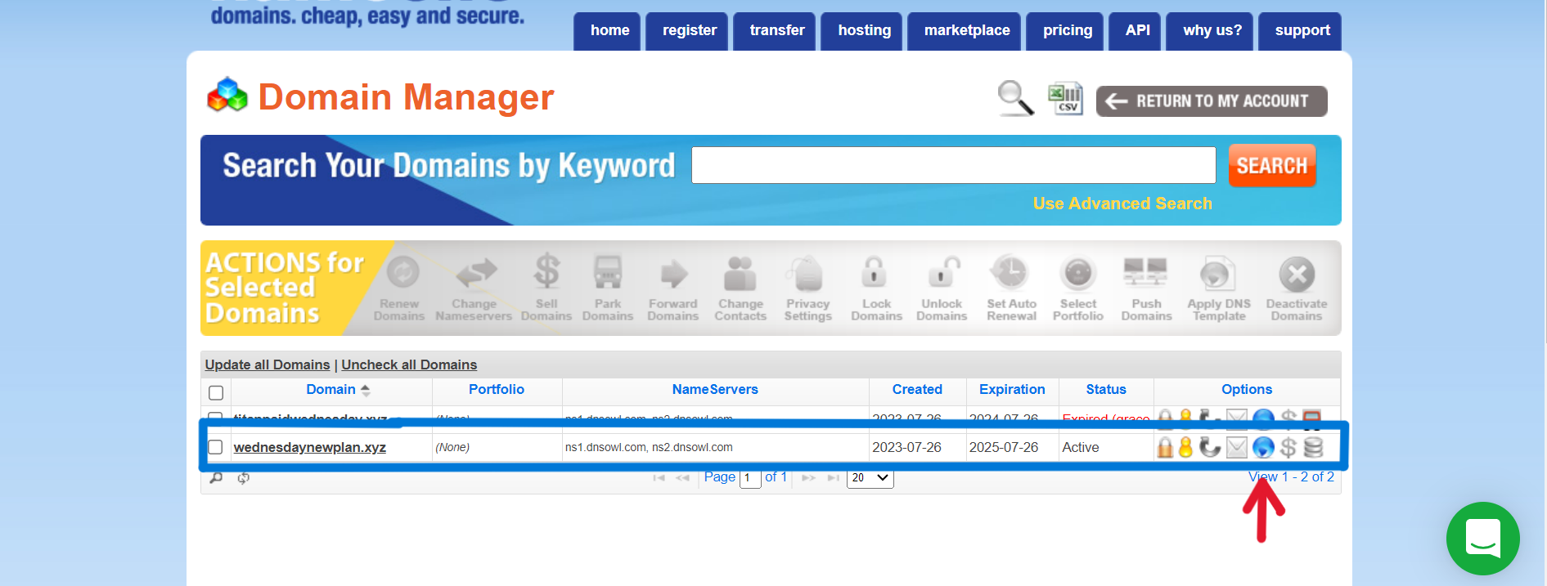1547x586 pixels.
Task: Click the page number input box
Action: click(x=750, y=478)
